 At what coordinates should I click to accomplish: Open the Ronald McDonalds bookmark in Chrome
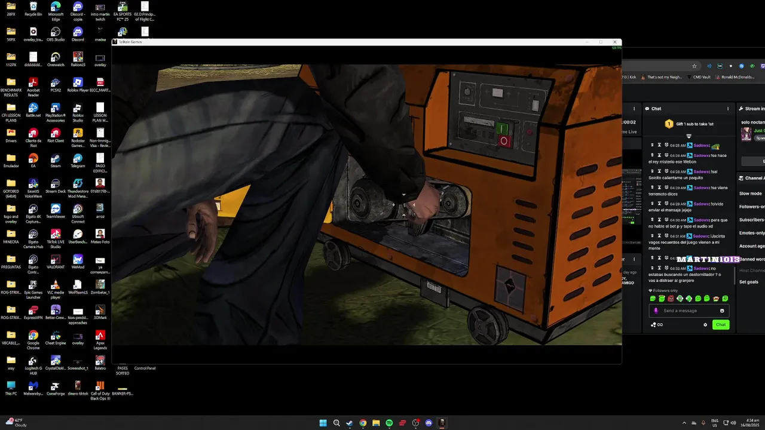[x=735, y=77]
